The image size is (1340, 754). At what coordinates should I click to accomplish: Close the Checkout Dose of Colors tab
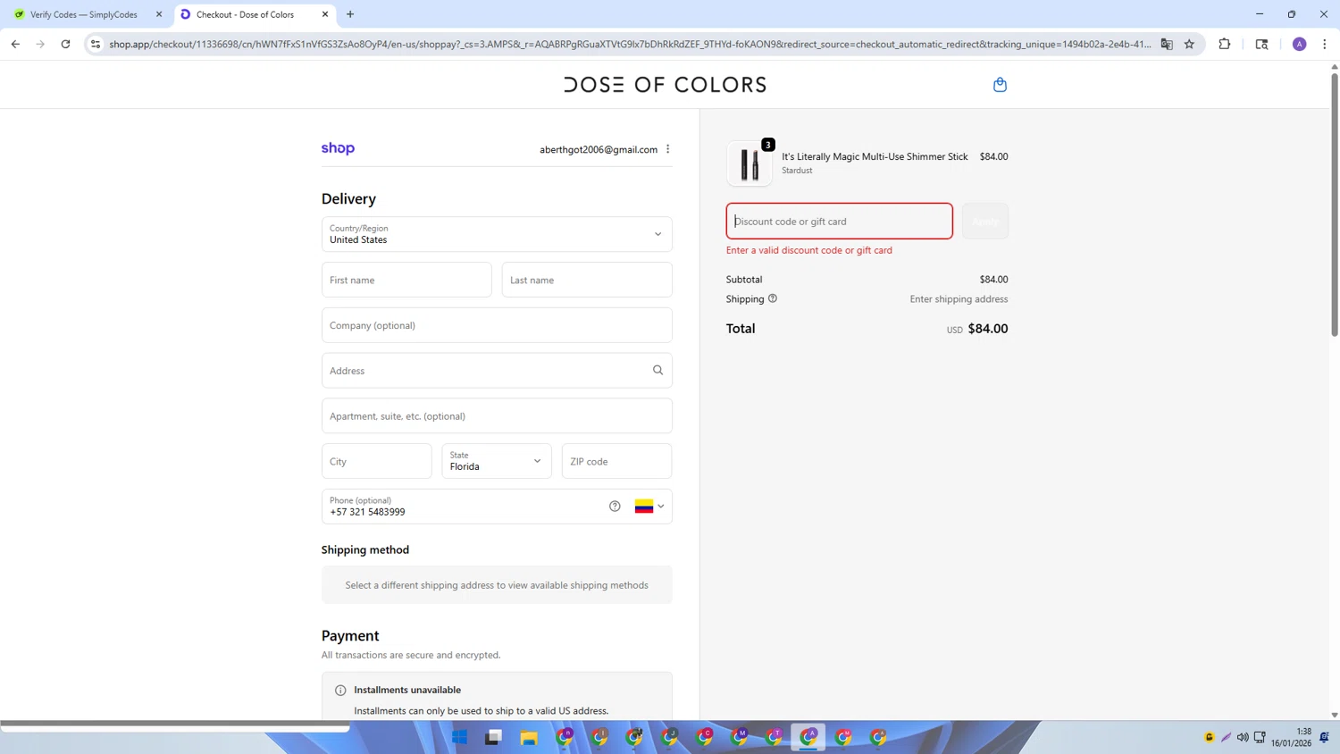(x=325, y=14)
